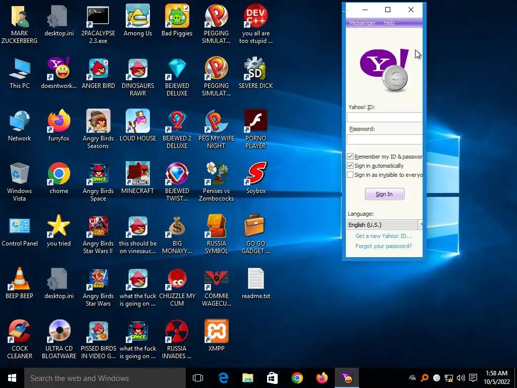
Task: Select the Angry Birds Space icon
Action: coord(98,181)
